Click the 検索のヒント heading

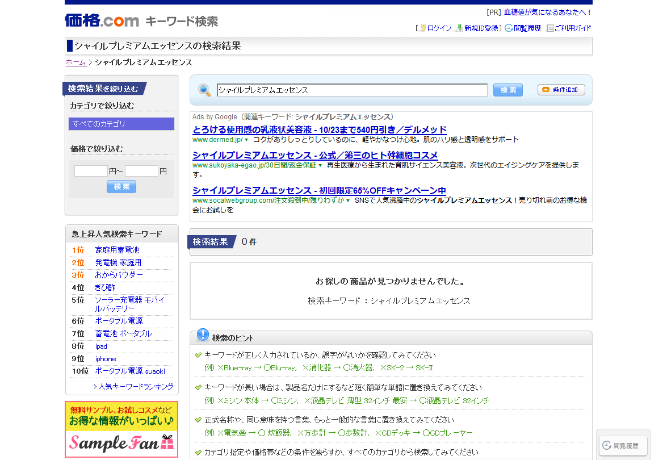point(232,338)
